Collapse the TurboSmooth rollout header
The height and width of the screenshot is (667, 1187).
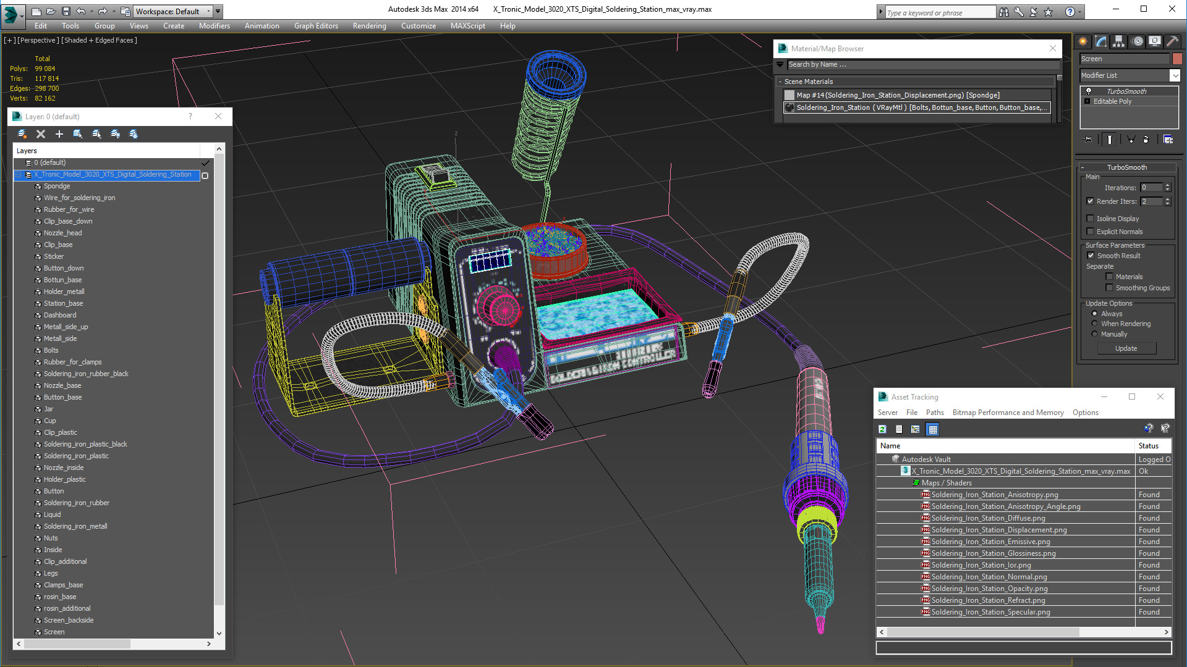[x=1127, y=167]
